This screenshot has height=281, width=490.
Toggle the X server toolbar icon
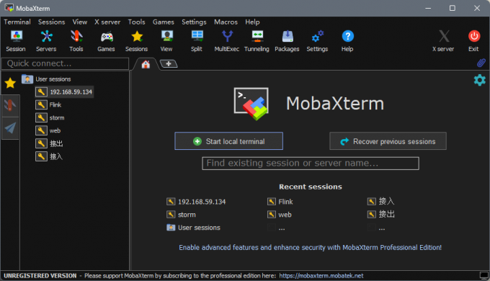(x=443, y=41)
